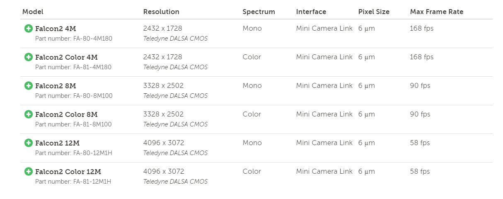Open the Falcon2 4M model link

click(x=56, y=29)
